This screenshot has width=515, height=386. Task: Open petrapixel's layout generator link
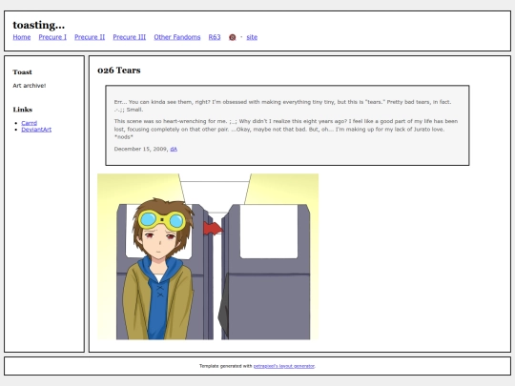(x=284, y=366)
